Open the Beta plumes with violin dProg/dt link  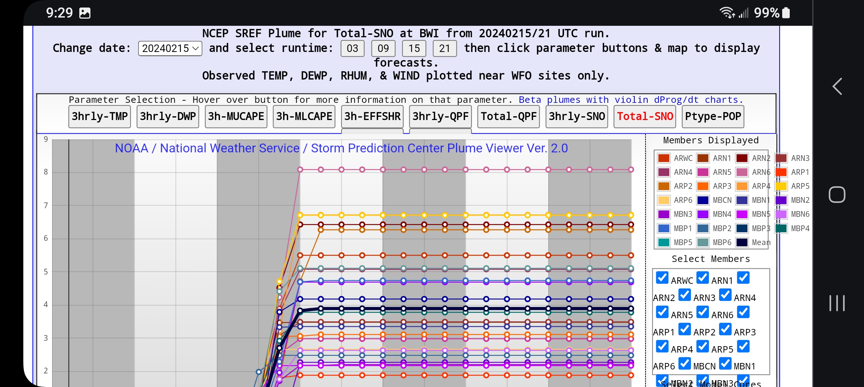coord(631,100)
